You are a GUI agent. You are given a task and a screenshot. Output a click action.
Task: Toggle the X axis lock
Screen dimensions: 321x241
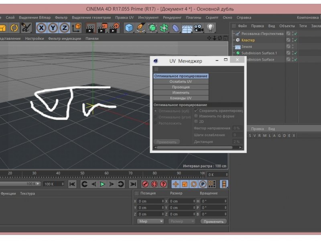41,28
